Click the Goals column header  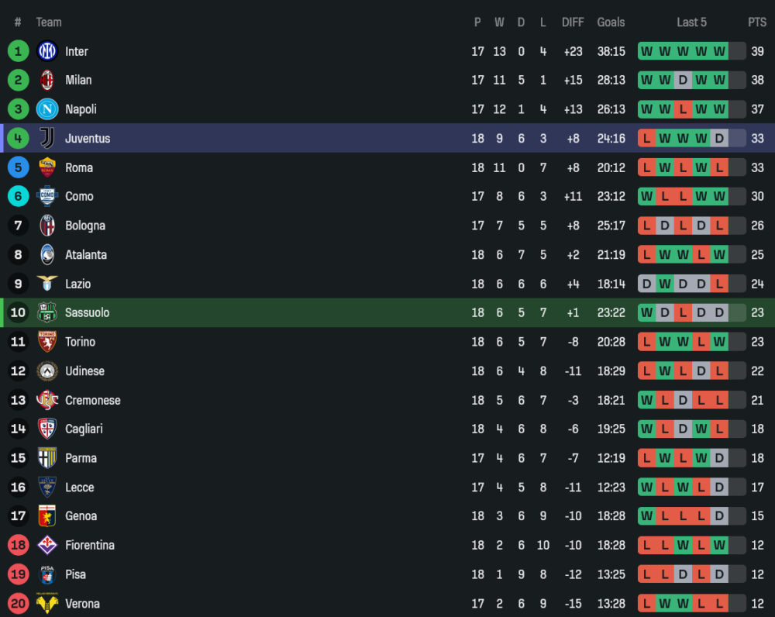tap(611, 22)
